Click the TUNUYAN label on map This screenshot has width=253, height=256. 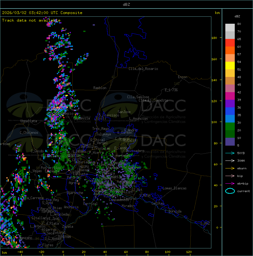[x=64, y=237]
